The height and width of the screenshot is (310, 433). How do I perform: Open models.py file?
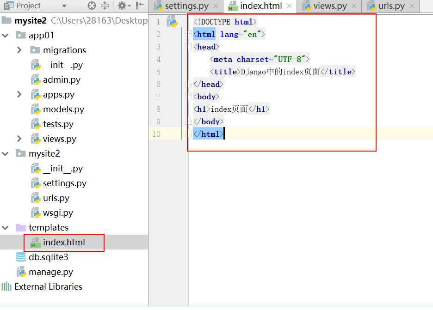(63, 109)
